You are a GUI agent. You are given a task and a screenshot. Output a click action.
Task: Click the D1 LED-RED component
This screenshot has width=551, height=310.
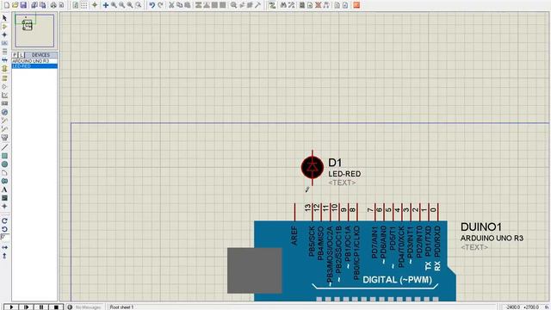click(x=312, y=168)
